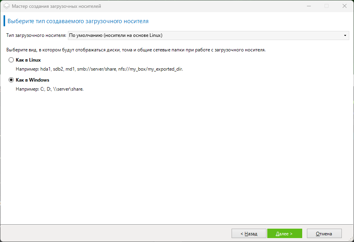354x242 pixels.
Task: Click the Windows example text with C:, D:
Action: (50, 89)
